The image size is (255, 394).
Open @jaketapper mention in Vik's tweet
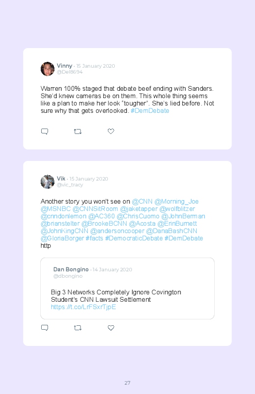139,209
